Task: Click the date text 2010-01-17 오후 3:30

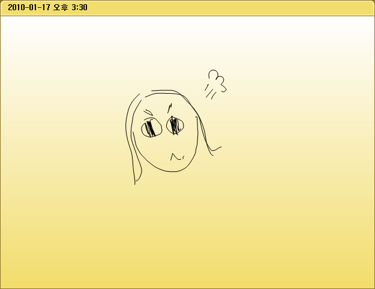Action: [x=47, y=7]
